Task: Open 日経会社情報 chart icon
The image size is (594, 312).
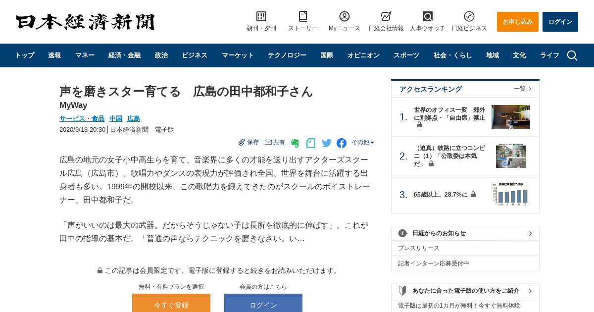Action: (x=386, y=16)
